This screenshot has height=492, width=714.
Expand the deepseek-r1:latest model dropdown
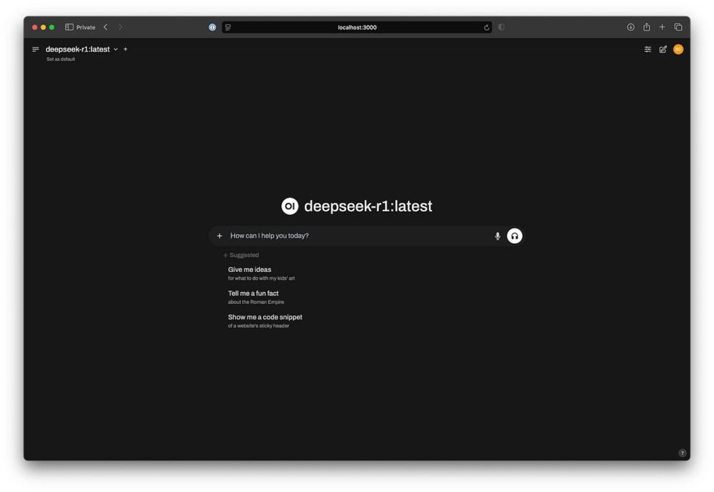[x=116, y=49]
